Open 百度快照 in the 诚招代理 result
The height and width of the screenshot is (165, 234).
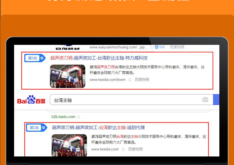[135, 149]
